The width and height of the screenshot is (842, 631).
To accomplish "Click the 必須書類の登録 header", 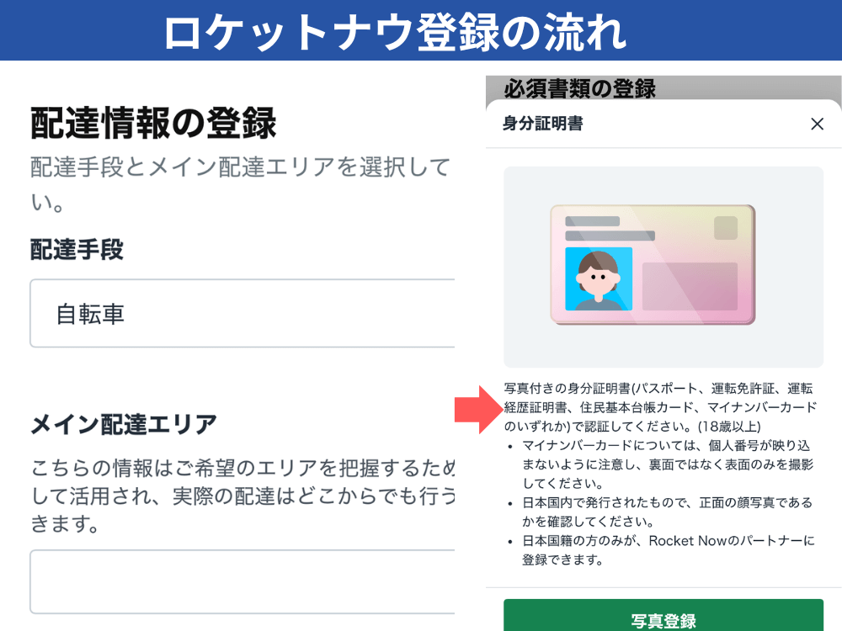I will 580,88.
